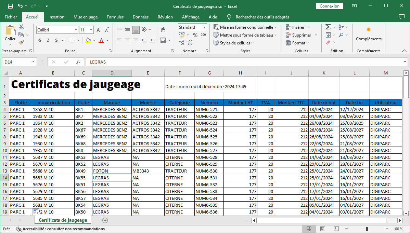Click the Clear eraser icon
The width and height of the screenshot is (410, 233).
click(x=328, y=42)
